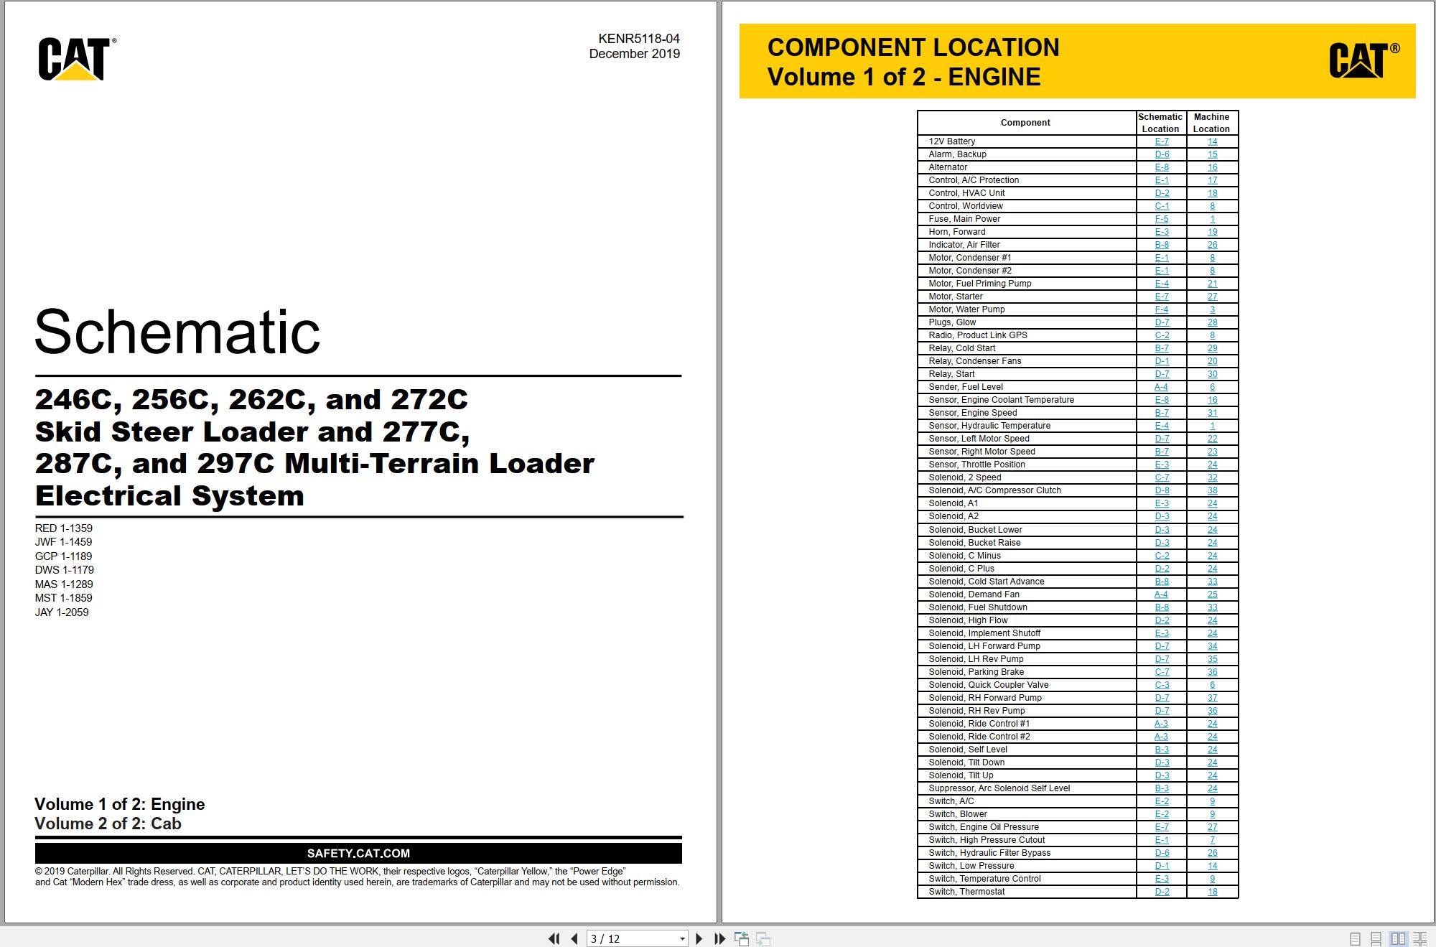Click the SAFETY.CAT.COM banner
The width and height of the screenshot is (1436, 947).
tap(358, 853)
